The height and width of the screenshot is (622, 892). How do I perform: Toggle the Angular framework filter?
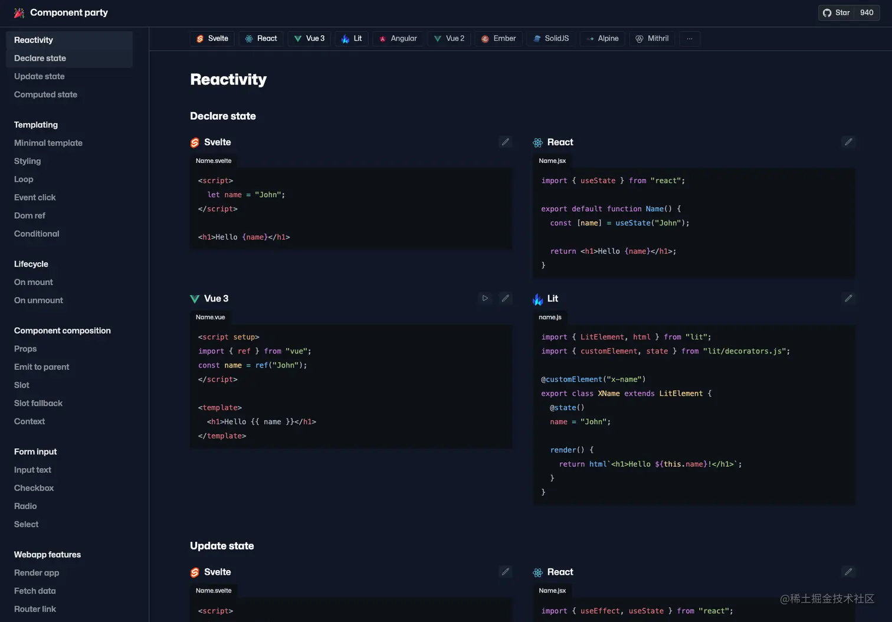(398, 38)
